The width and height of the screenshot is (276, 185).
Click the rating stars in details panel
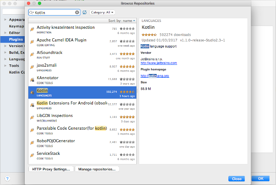149,35
